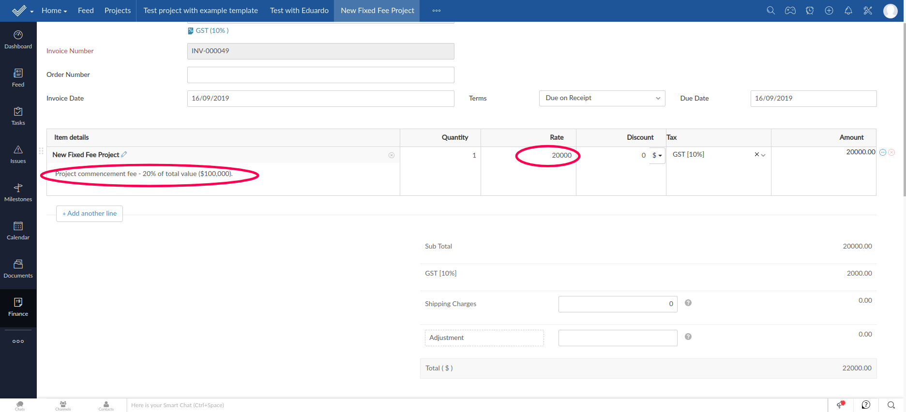Click the Total 22000.00 value
Screen dimensions: 906x412
857,368
